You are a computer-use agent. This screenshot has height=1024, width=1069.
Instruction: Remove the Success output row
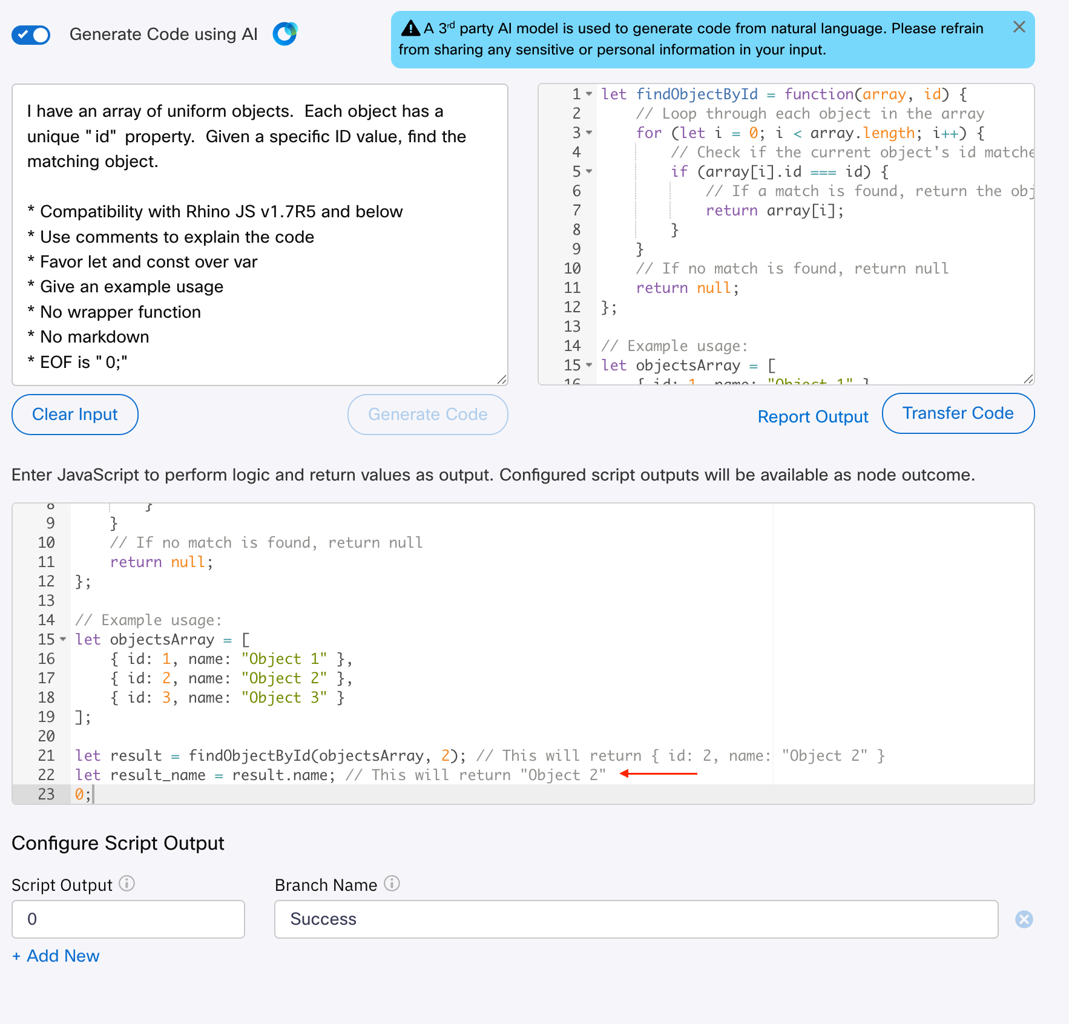[1024, 919]
